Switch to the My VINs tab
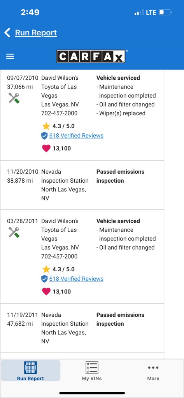 tap(92, 371)
